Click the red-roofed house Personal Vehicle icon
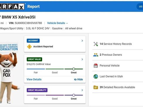The height and width of the screenshot is (107, 143). [96, 65]
